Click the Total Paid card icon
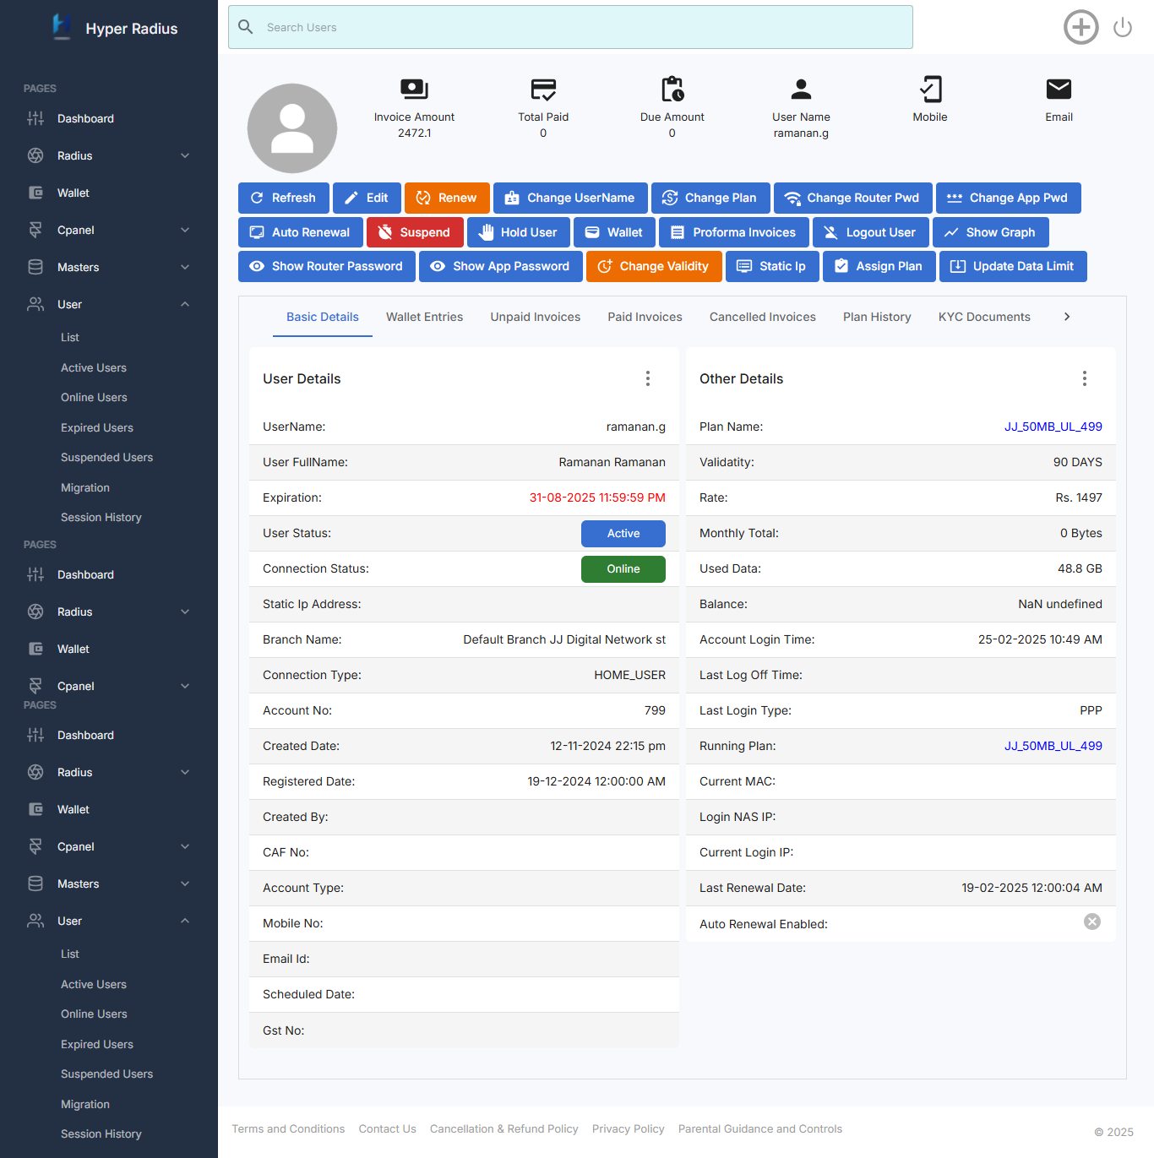The height and width of the screenshot is (1158, 1154). (x=543, y=89)
